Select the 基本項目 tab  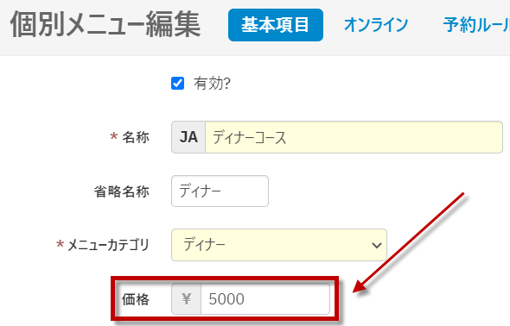(276, 25)
